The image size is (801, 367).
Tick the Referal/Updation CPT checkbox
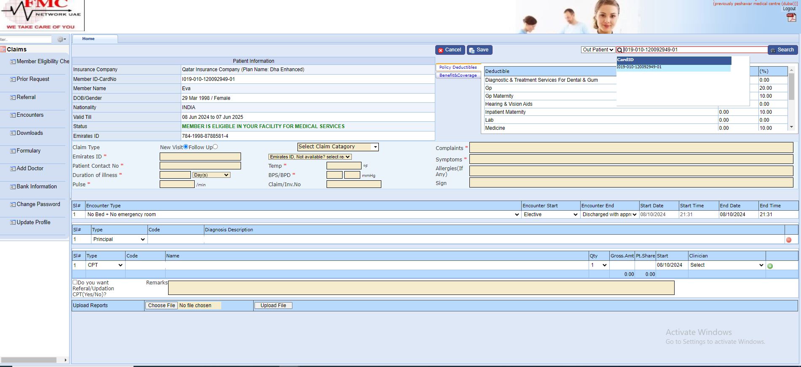click(x=75, y=282)
